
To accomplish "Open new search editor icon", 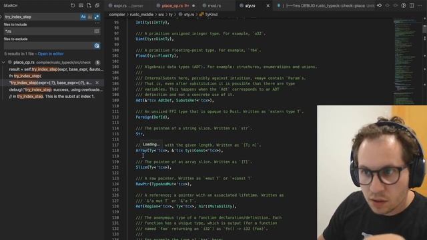I will [89, 5].
